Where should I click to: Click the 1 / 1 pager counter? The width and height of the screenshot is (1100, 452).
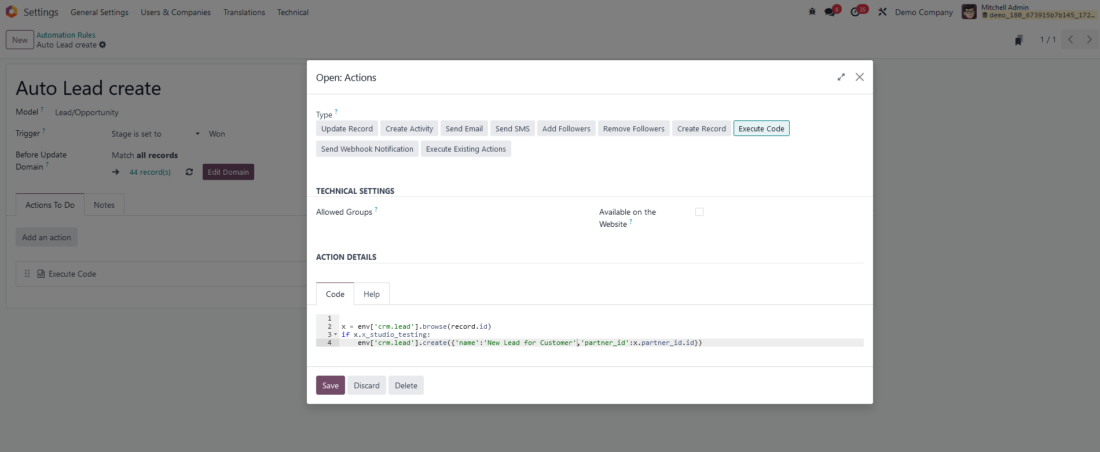[1048, 39]
